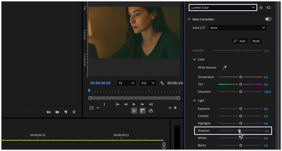Click the 00:00:09:23 timeline ruler mark

[x=121, y=135]
